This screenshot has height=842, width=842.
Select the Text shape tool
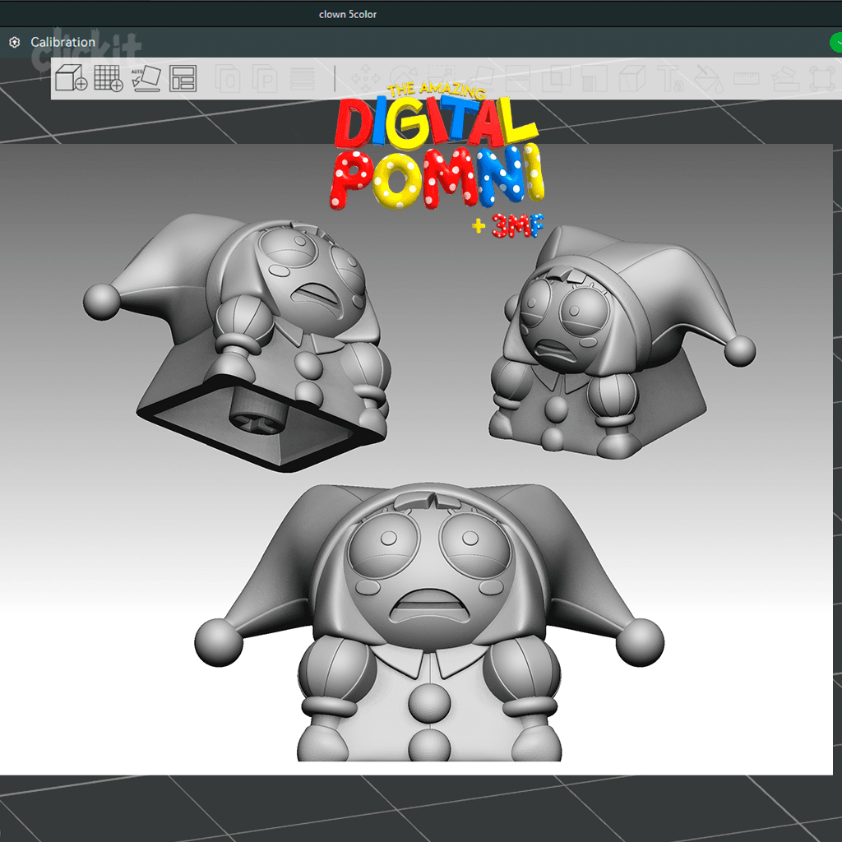671,79
